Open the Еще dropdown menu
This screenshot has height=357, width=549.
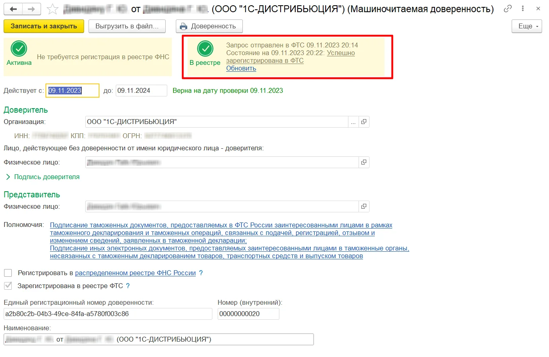(x=527, y=26)
